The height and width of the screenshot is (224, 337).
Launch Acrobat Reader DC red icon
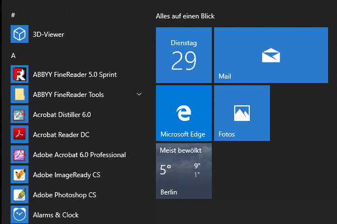(x=20, y=134)
